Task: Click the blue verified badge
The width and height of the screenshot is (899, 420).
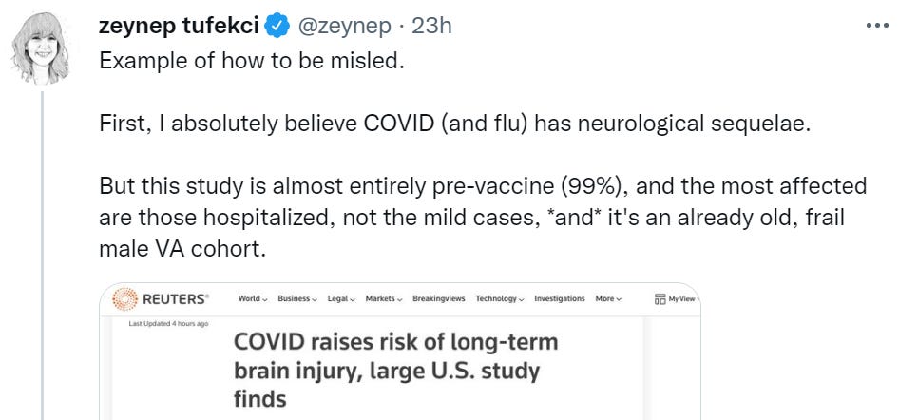Action: tap(277, 27)
